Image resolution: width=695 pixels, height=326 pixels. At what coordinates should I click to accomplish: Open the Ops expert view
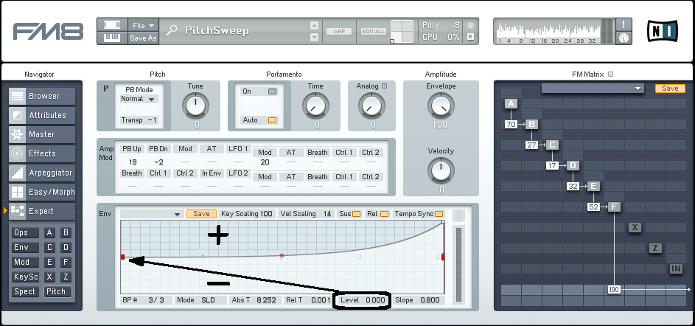tap(25, 233)
